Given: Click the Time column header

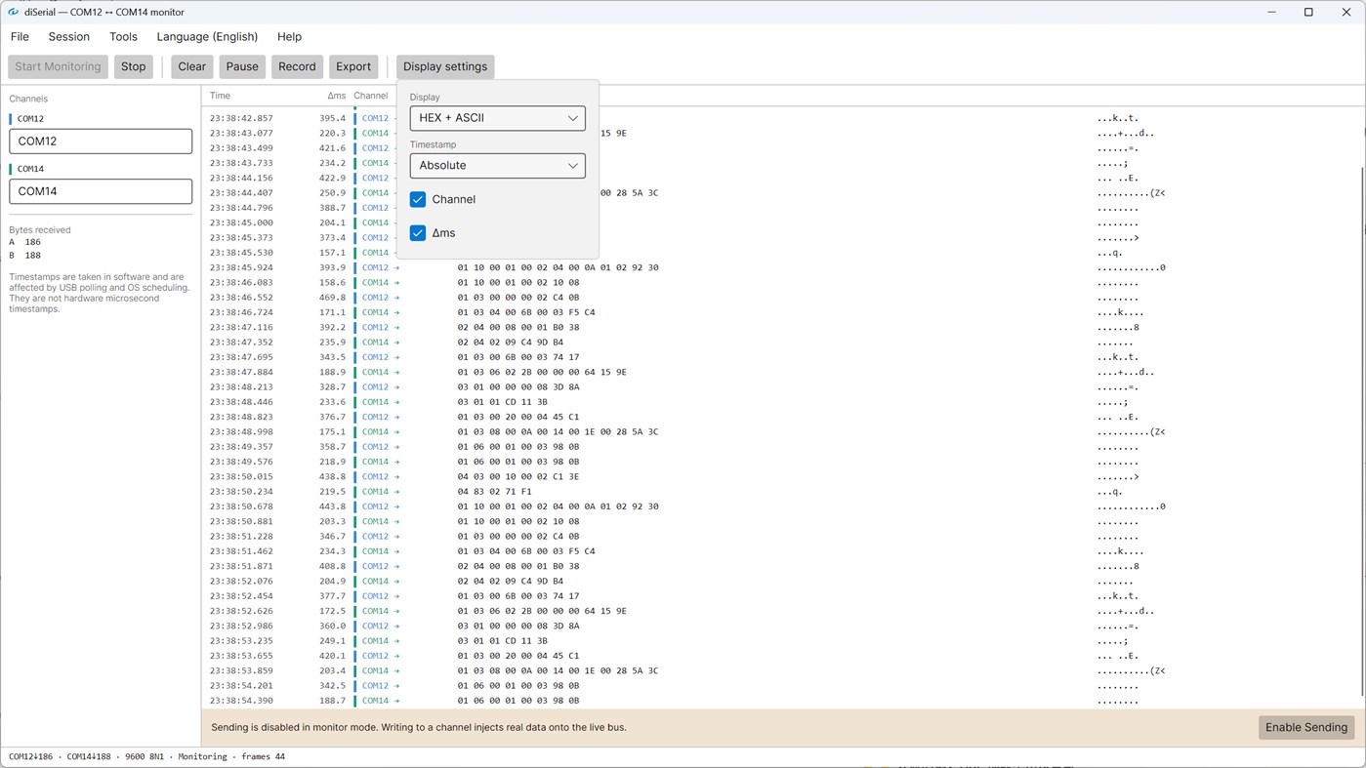Looking at the screenshot, I should [x=220, y=96].
